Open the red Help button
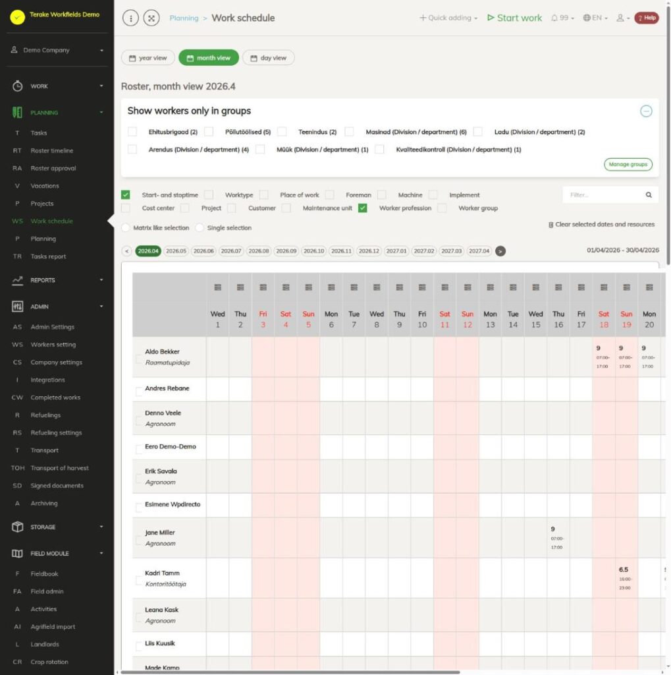Viewport: 671px width, 675px height. (x=647, y=18)
